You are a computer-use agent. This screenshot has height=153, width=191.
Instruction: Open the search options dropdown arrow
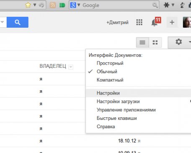point(3,22)
